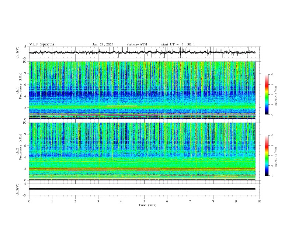
Task: Click the "-3" tick on upper color bar
Action: click(x=272, y=74)
